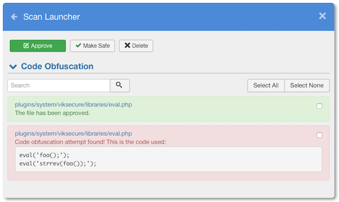Viewport: 339px width, 202px height.
Task: Click the Make Safe button
Action: (x=92, y=46)
